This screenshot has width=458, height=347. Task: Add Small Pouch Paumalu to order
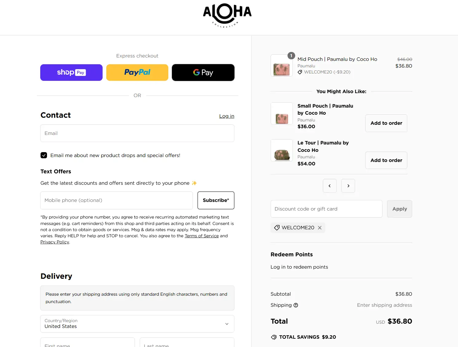386,123
